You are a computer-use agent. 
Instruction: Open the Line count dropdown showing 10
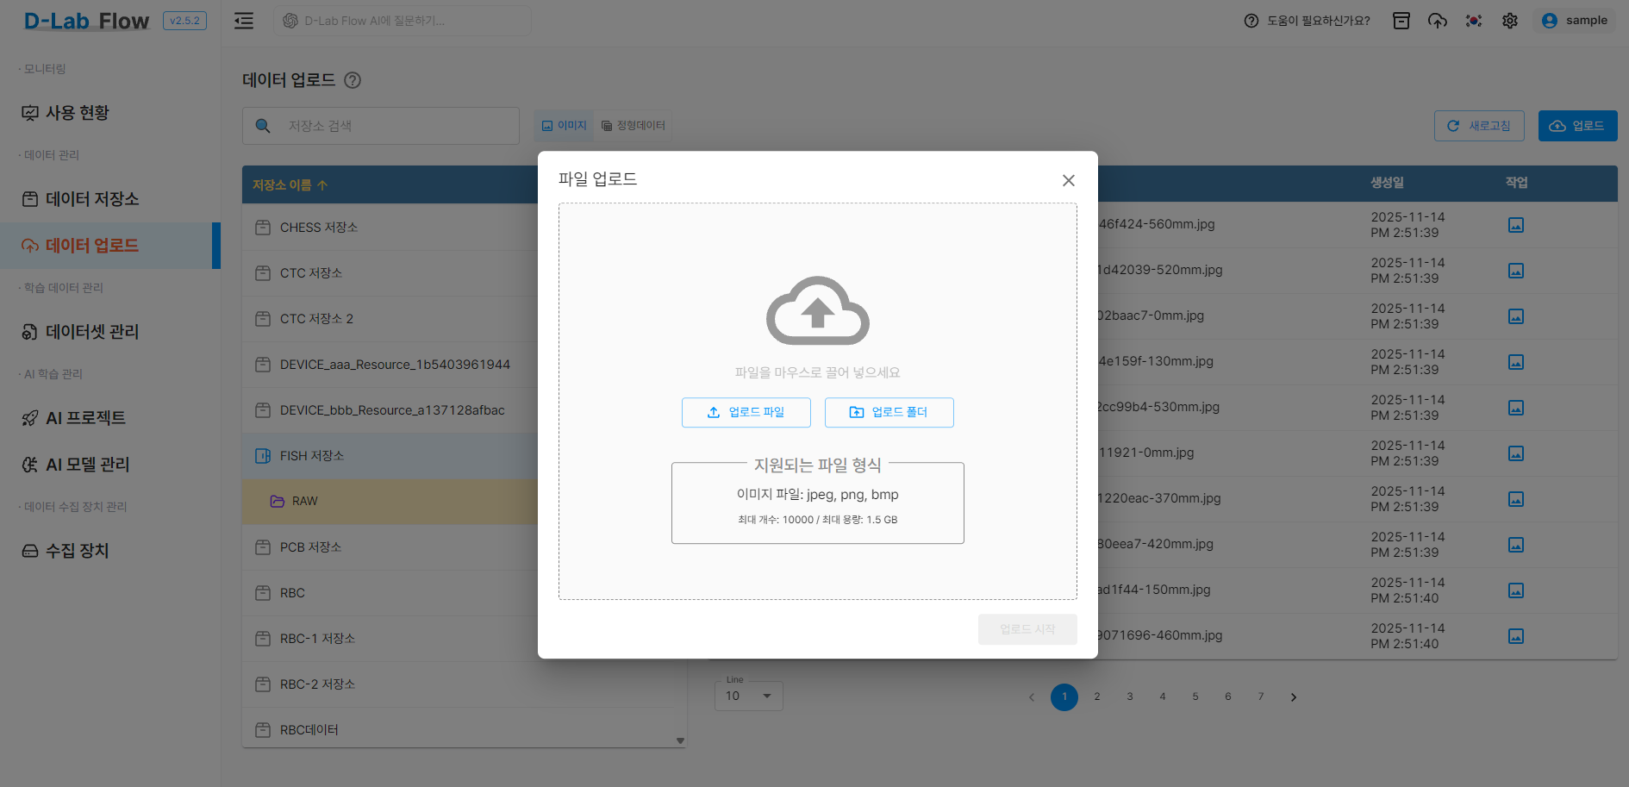748,696
